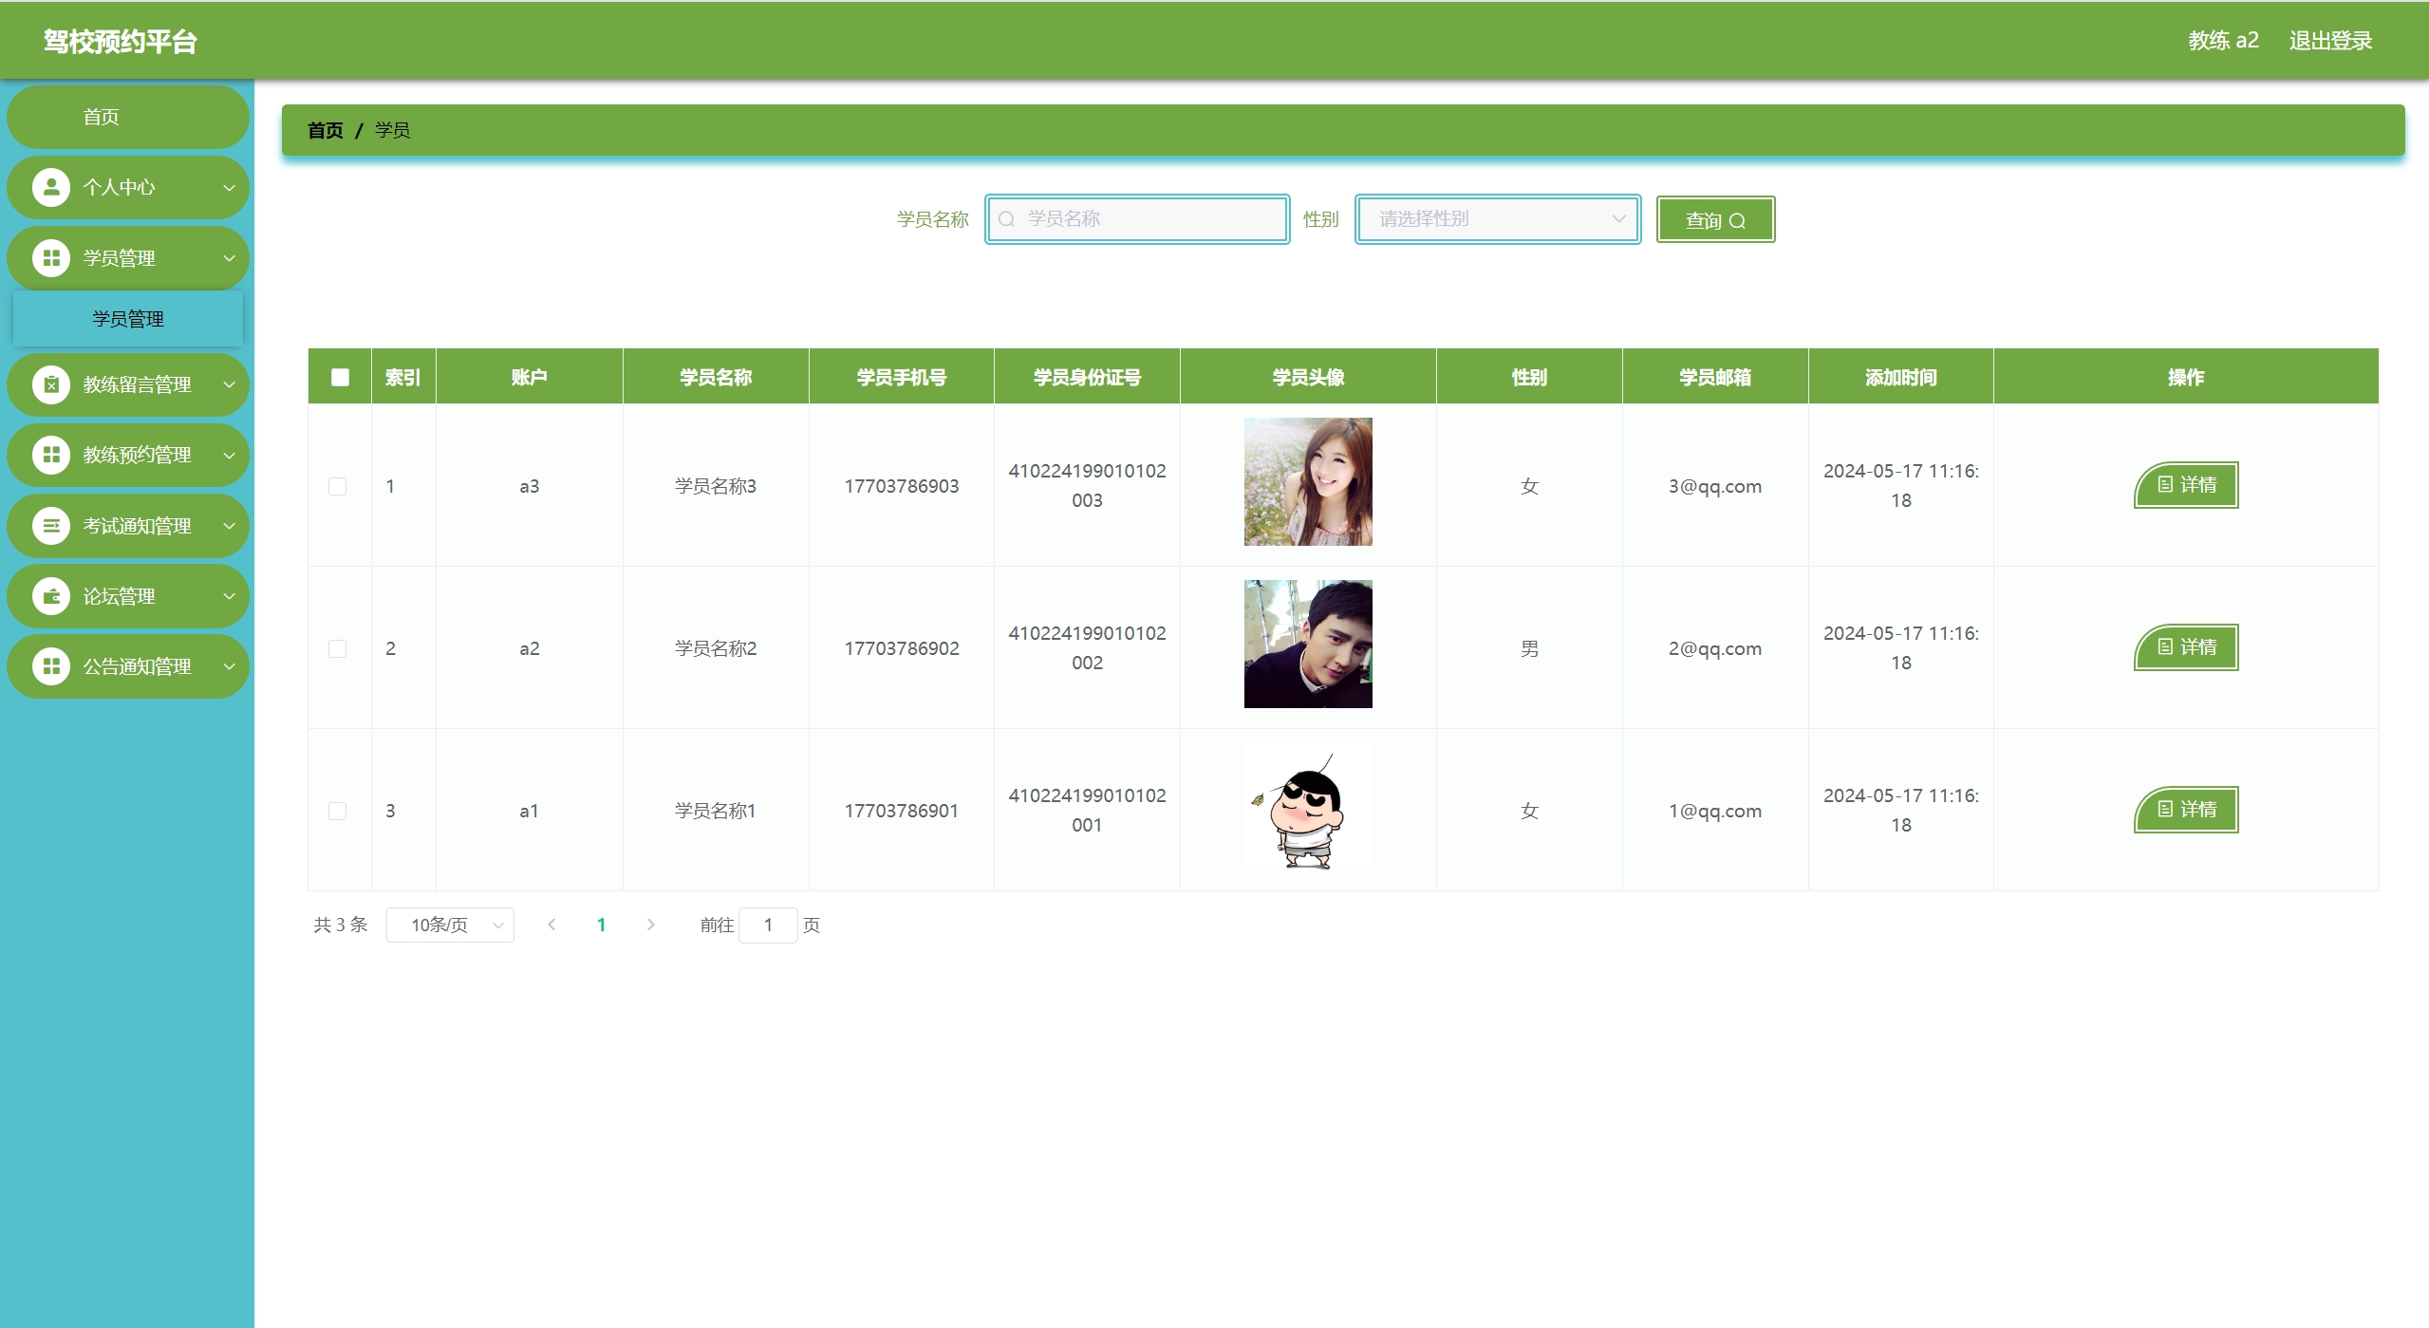Open the 请选择性别 gender dropdown
The width and height of the screenshot is (2429, 1328).
[x=1497, y=219]
